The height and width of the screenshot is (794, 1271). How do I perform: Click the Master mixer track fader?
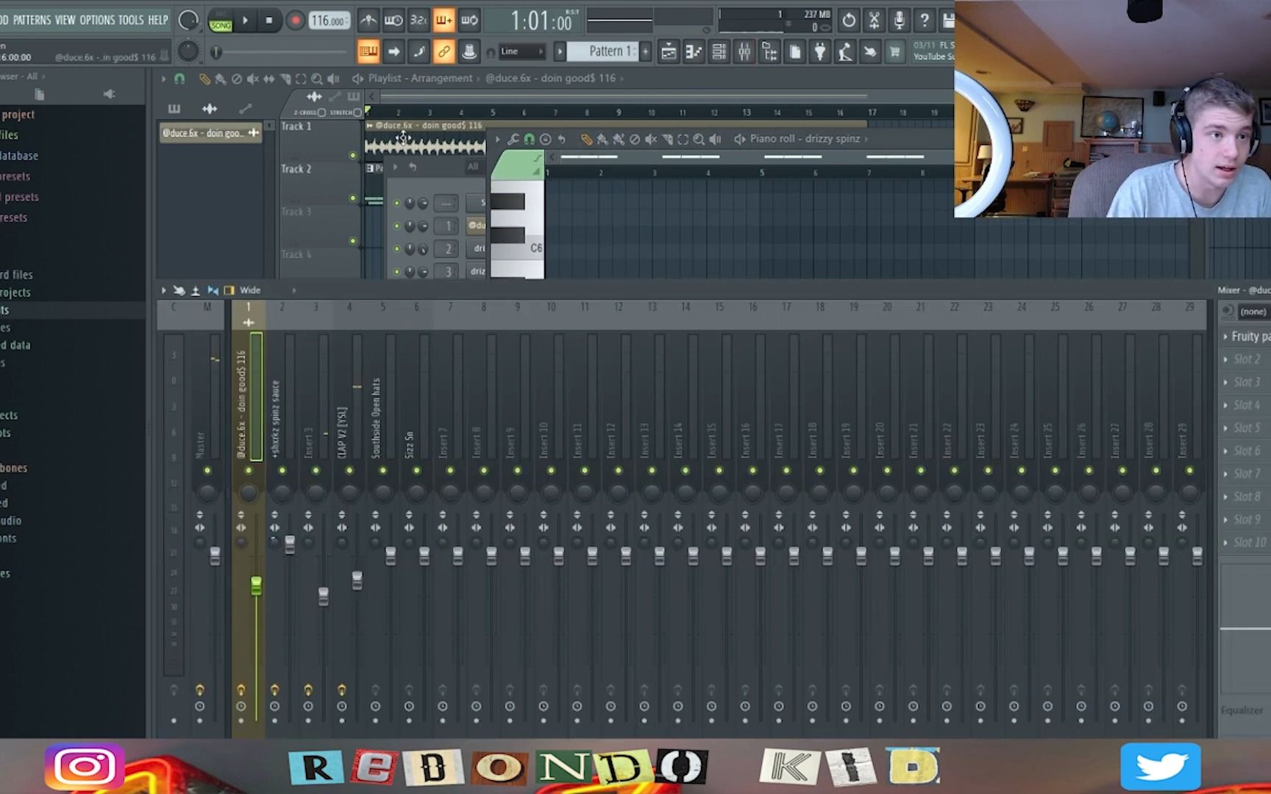coord(215,556)
